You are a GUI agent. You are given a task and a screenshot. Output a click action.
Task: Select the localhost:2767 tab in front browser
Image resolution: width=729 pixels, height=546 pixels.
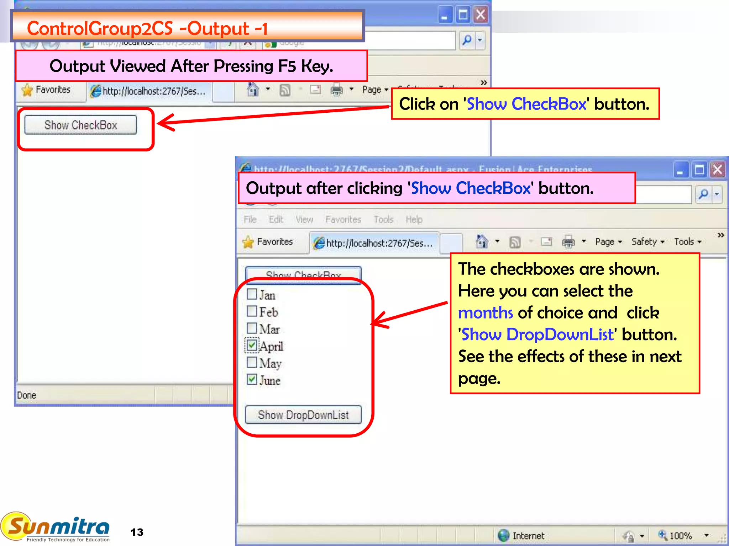374,243
